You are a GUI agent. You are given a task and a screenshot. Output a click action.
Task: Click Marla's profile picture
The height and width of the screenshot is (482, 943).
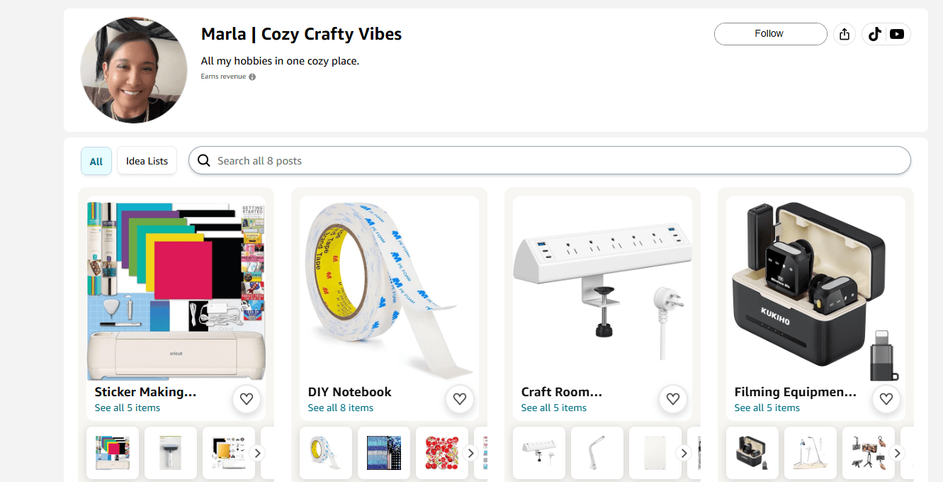[133, 69]
